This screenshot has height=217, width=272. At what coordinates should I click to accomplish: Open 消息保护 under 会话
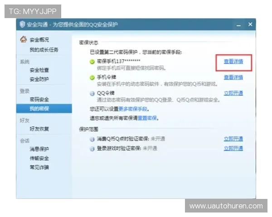pos(39,149)
